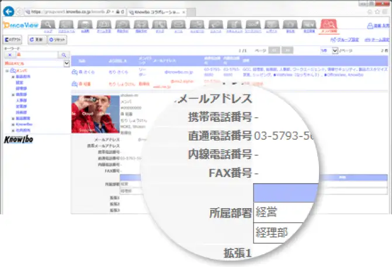The image size is (392, 267).
Task: Open the mail module envelope icon
Action: (x=178, y=25)
